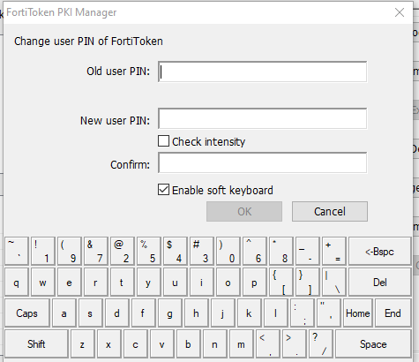Hit the <-Bspc backspace key

pos(379,251)
